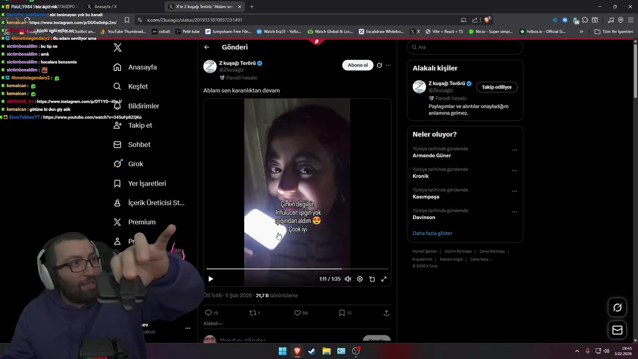This screenshot has width=638, height=359.
Task: Open Keşfet in the sidebar
Action: coord(131,86)
